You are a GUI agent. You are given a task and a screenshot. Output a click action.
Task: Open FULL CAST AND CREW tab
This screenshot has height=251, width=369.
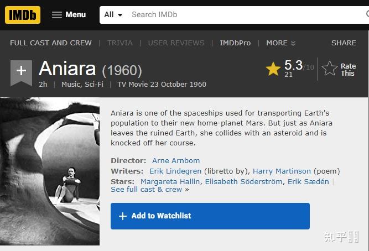tap(51, 43)
